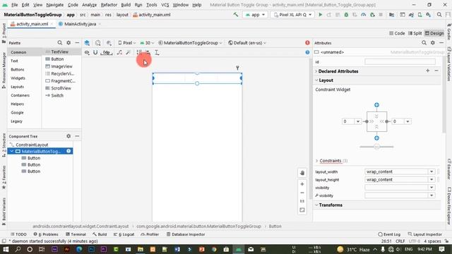Open the app run configuration dropdown
The width and height of the screenshot is (452, 254).
pyautogui.click(x=255, y=15)
